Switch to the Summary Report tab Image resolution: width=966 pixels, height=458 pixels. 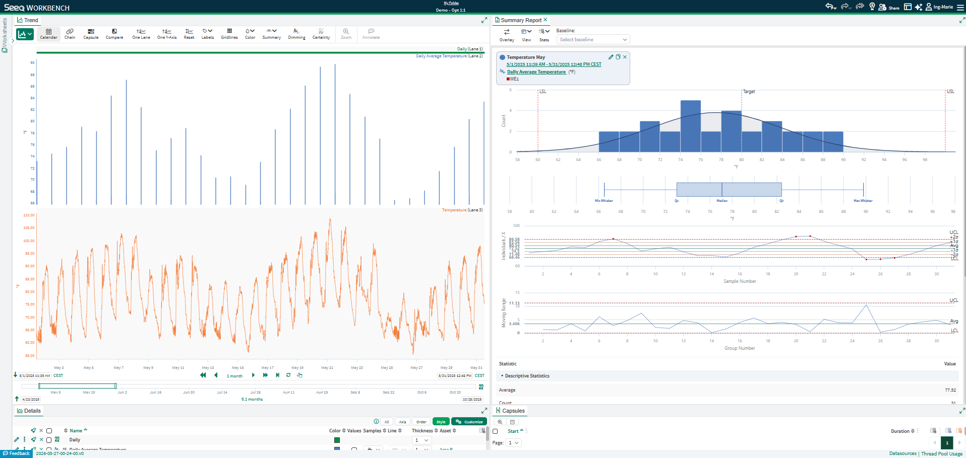(521, 20)
